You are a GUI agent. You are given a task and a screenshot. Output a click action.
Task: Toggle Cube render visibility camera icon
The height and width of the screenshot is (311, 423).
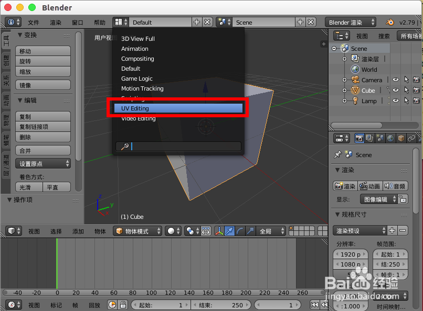(x=416, y=90)
